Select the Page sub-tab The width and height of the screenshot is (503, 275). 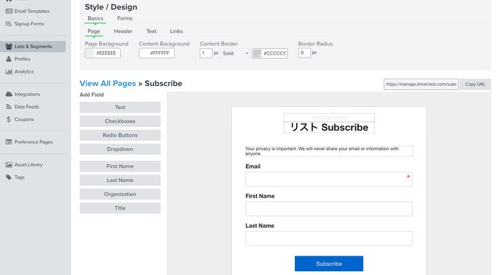tap(94, 31)
